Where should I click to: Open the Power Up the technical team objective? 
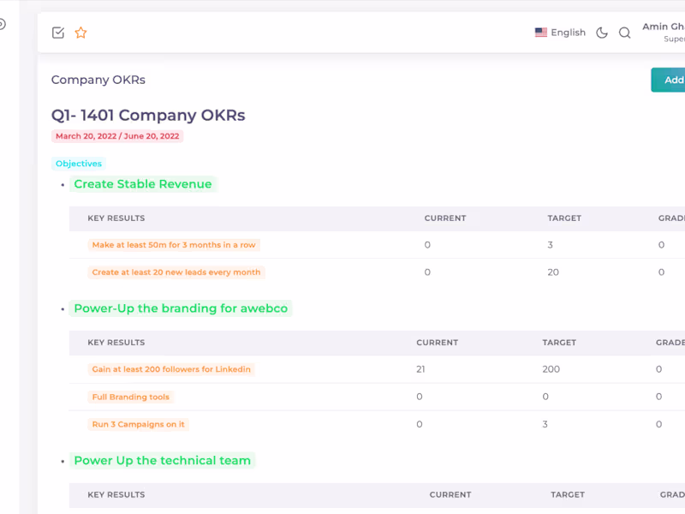click(x=163, y=460)
